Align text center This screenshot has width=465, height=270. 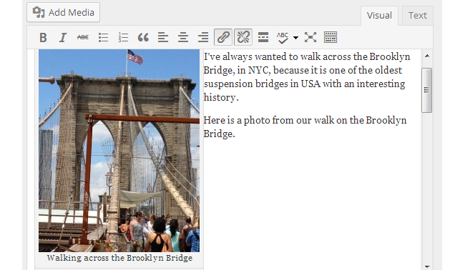point(183,38)
